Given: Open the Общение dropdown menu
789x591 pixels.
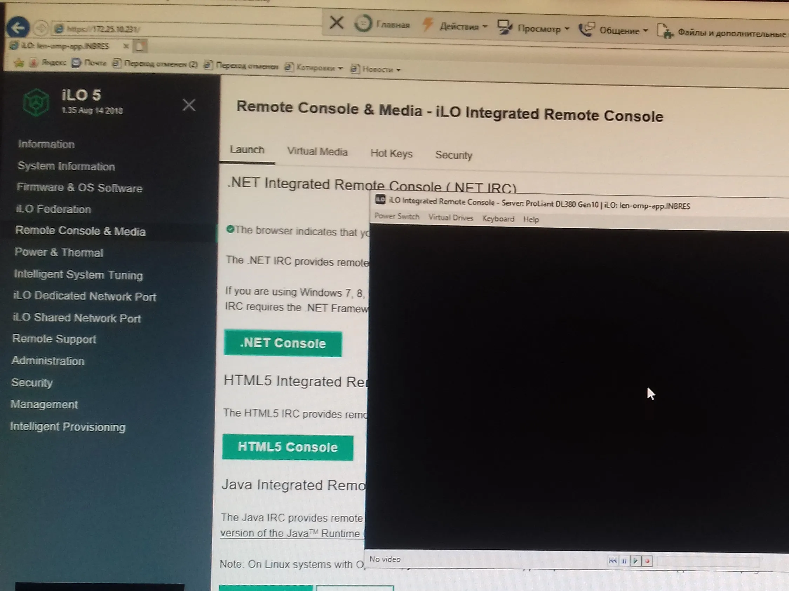Looking at the screenshot, I should tap(623, 30).
